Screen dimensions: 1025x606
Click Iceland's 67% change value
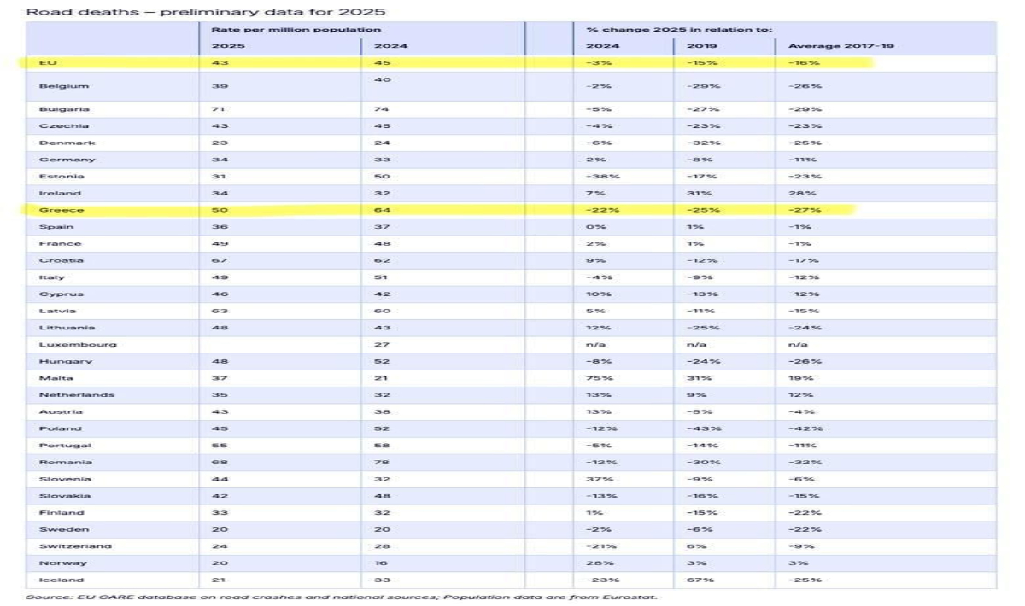[695, 580]
